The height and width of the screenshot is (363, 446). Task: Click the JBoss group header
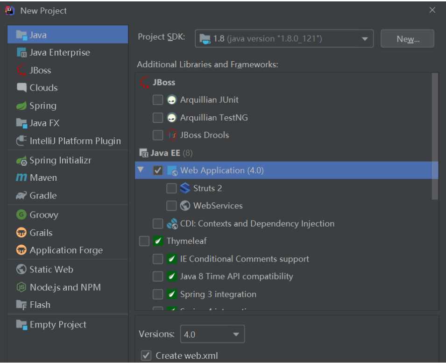(164, 83)
